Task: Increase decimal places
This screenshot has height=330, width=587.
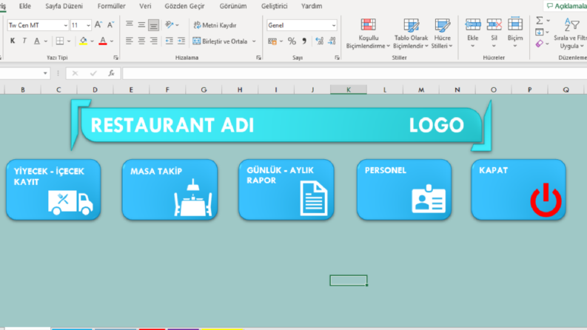Action: (319, 41)
